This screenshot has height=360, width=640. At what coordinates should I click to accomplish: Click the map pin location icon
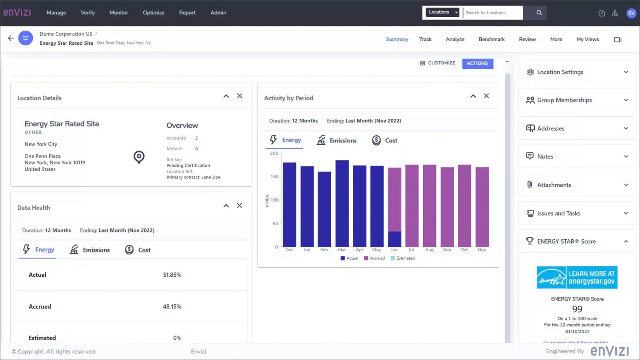click(x=139, y=157)
